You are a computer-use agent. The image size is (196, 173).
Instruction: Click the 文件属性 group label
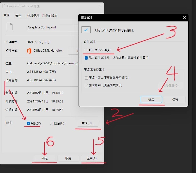point(90,42)
